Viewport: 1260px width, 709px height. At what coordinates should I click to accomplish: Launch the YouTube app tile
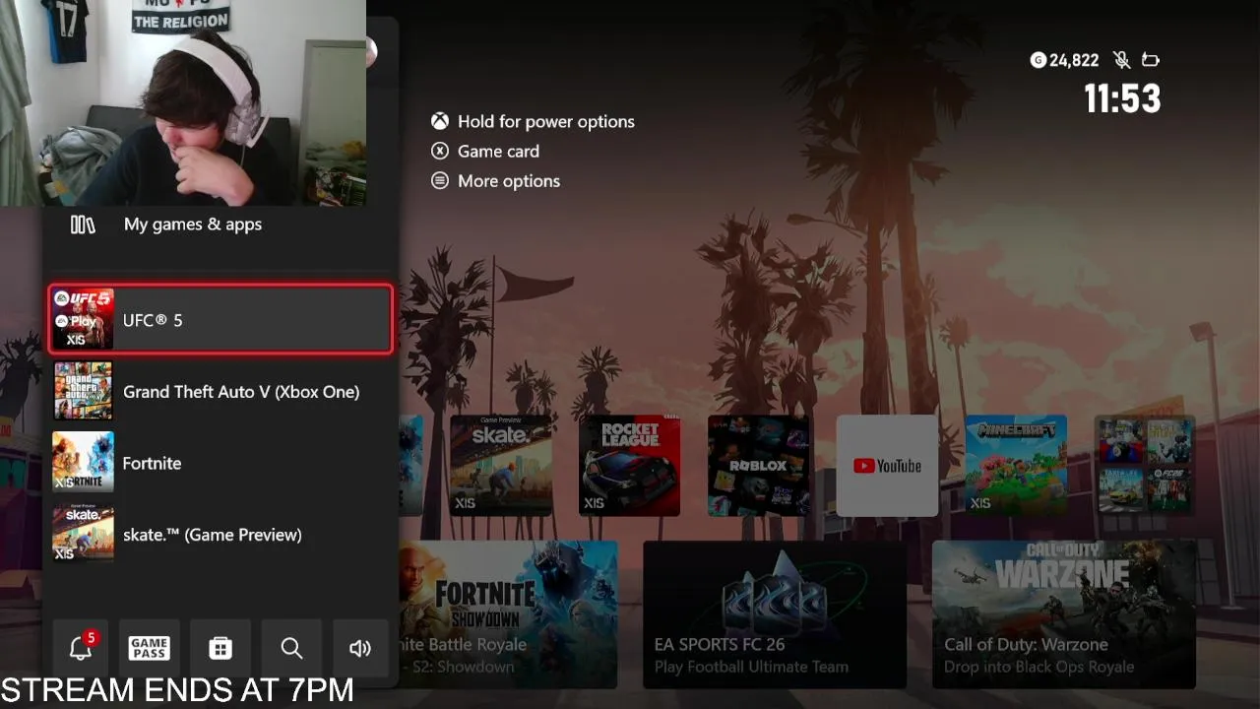click(x=887, y=466)
